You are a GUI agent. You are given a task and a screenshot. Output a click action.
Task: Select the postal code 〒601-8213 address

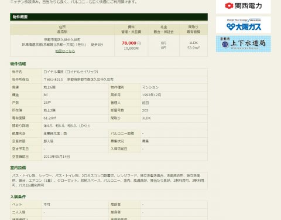pos(78,80)
